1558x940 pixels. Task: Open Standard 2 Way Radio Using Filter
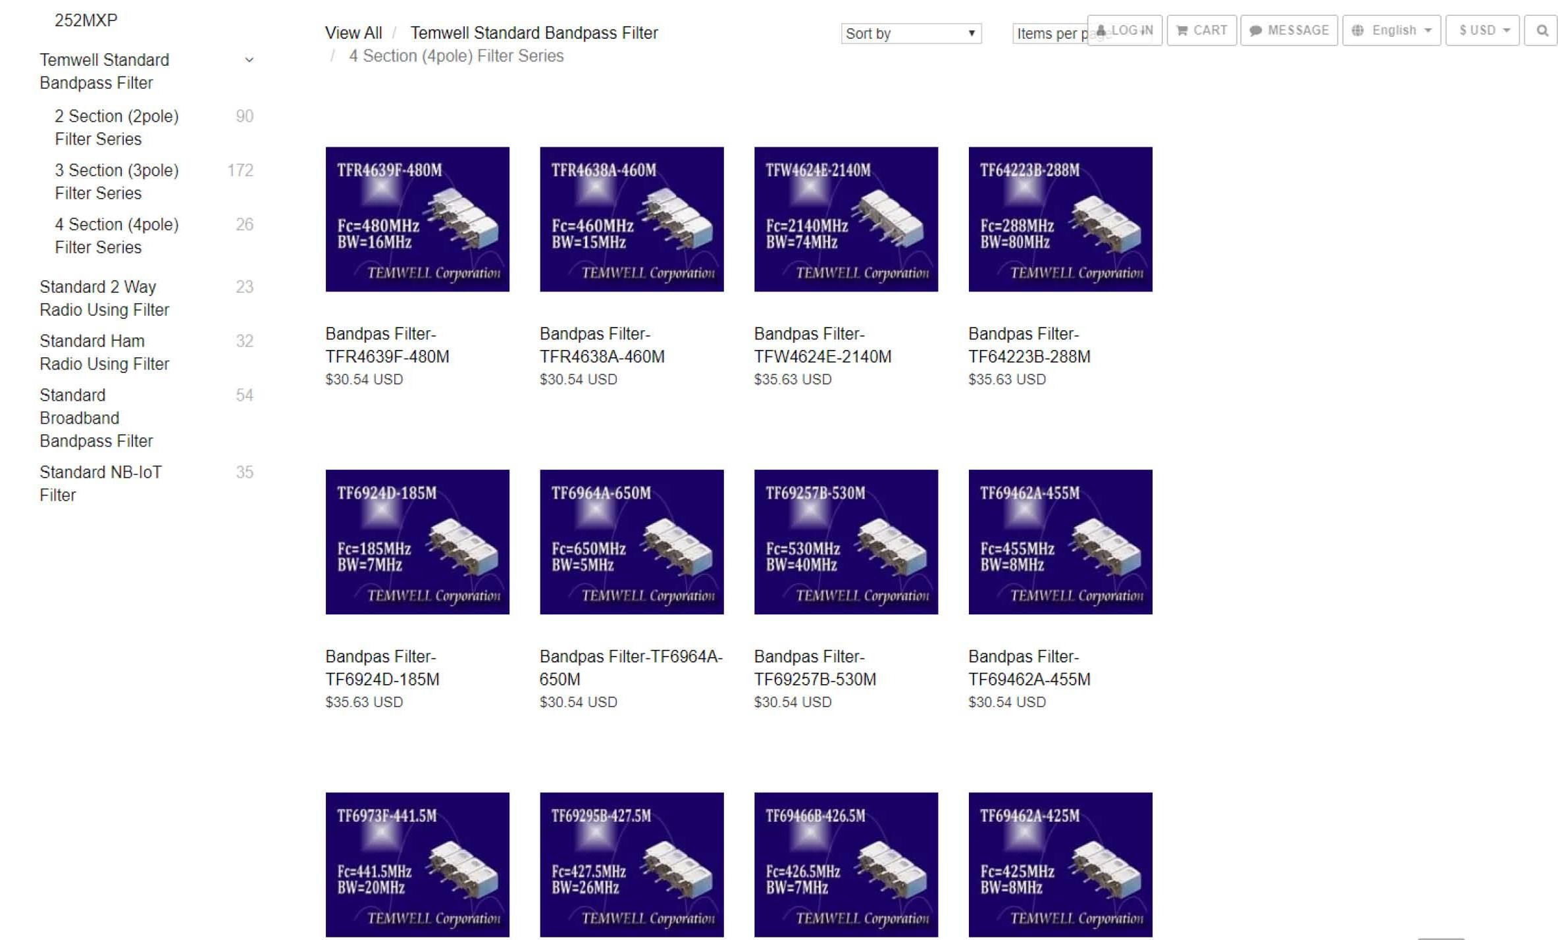(105, 298)
